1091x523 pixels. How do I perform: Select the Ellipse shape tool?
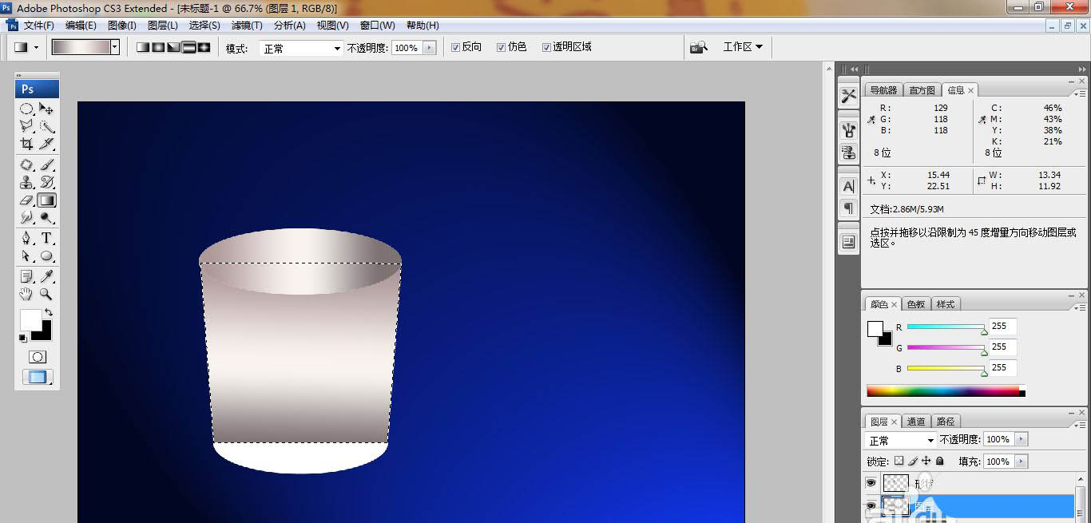pos(47,256)
